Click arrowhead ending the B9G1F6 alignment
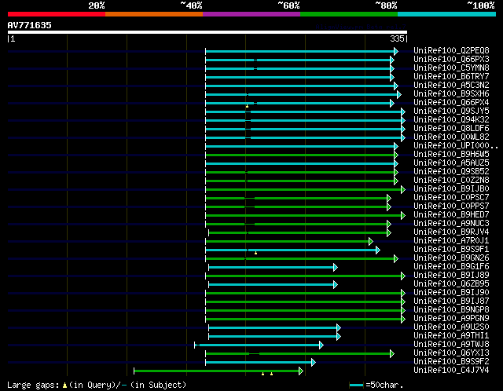503x391 pixels. pos(336,267)
